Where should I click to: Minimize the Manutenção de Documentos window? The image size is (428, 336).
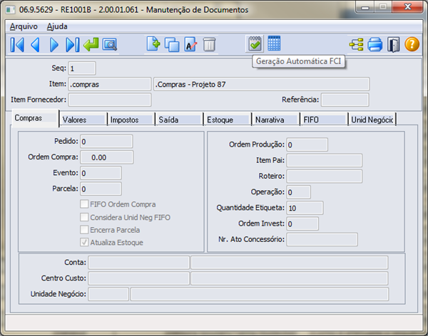365,7
